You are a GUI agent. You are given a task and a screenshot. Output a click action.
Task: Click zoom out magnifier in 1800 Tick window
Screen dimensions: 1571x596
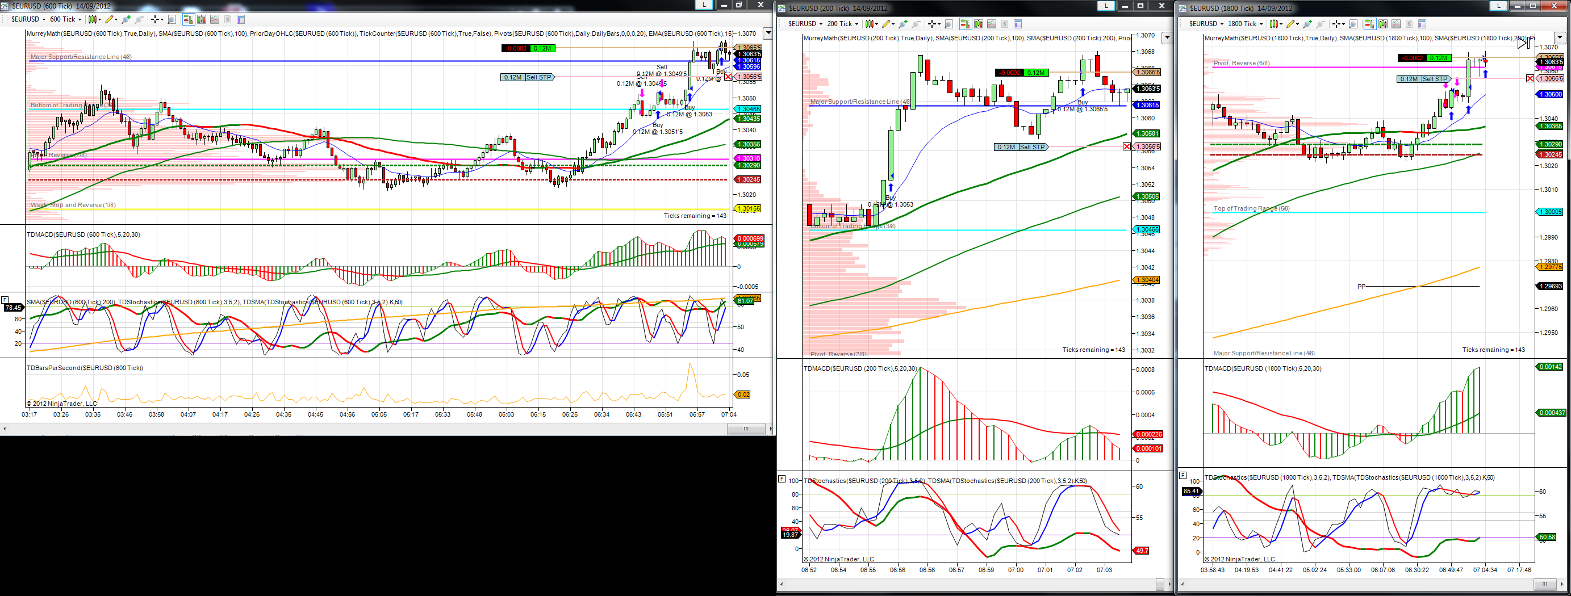[1321, 24]
